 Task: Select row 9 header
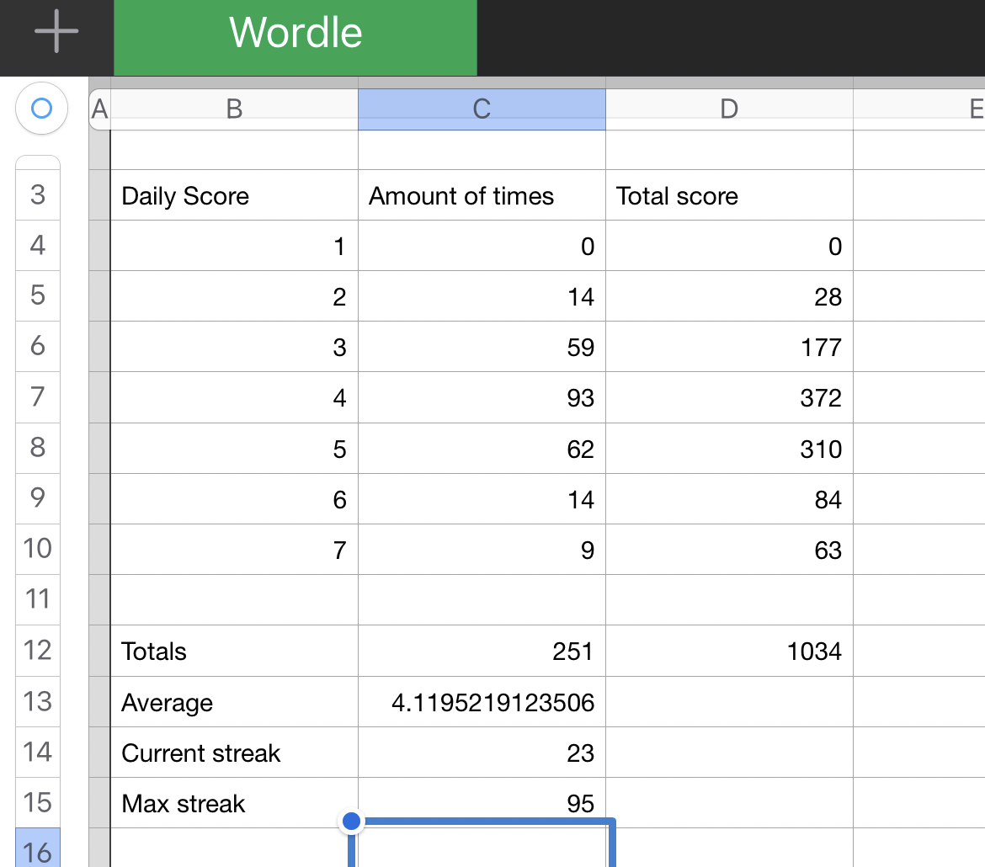[38, 498]
